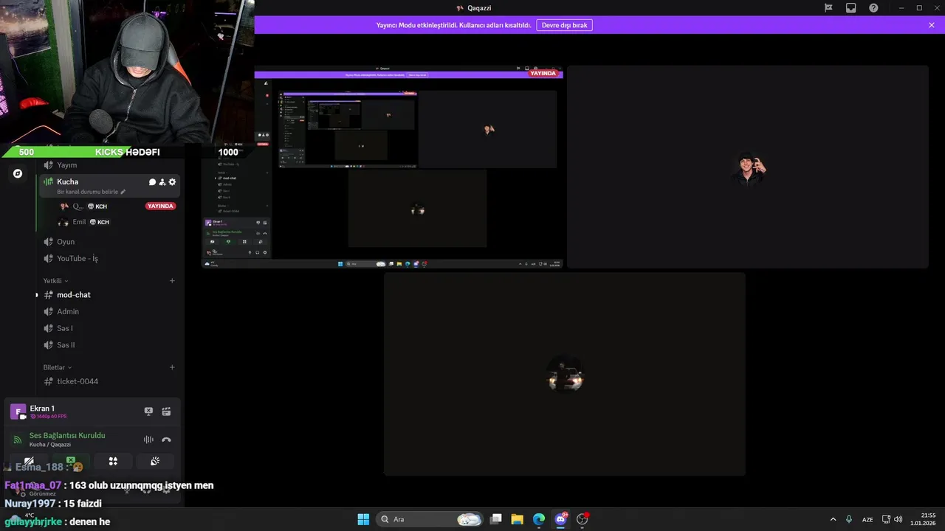Select the bottom participant tile with car avatar
Image resolution: width=945 pixels, height=531 pixels.
565,374
